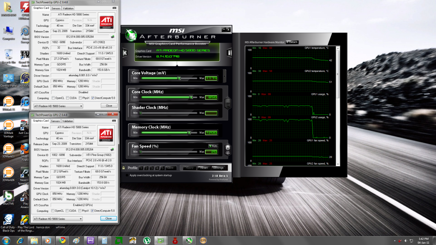Toggle DirectCompute 5.0 checkbox in upper GPU-Z
The image size is (436, 245).
coord(92,98)
